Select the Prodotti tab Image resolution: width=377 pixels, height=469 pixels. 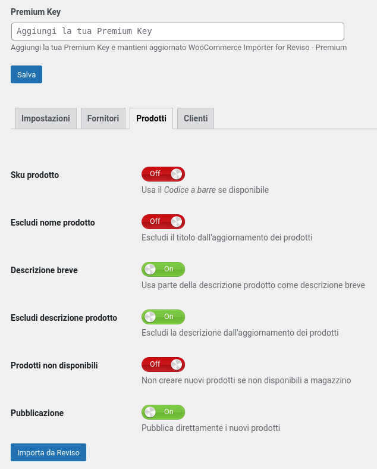coord(151,118)
